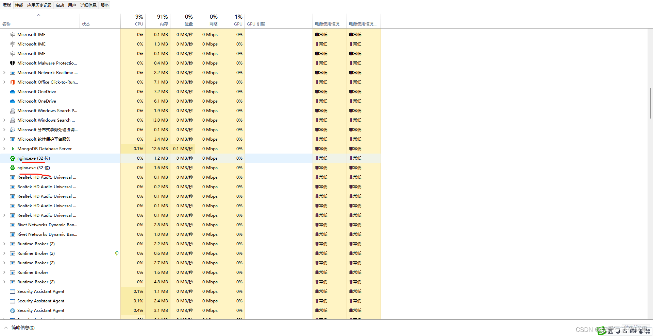Expand Microsoft Office Click-to-Run group
This screenshot has height=336, width=653.
[4, 82]
